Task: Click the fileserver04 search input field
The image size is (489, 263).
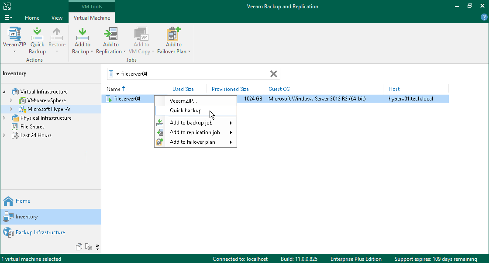Action: tap(194, 74)
